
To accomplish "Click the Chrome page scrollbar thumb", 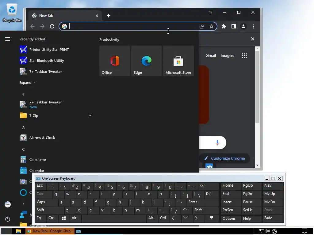I will click(257, 86).
